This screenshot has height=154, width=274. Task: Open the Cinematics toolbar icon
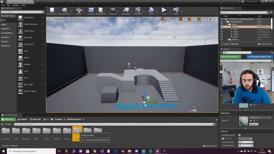coord(138,10)
